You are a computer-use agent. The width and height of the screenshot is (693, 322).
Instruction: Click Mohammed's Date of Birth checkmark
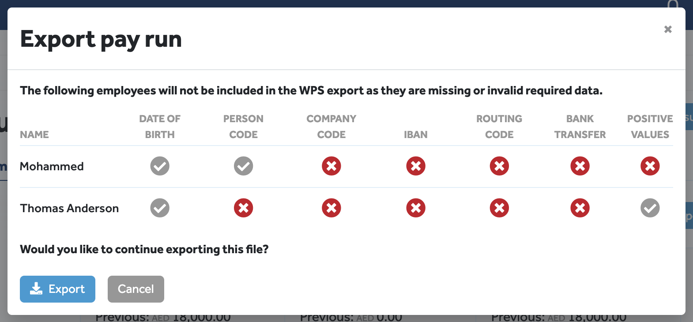click(x=159, y=166)
